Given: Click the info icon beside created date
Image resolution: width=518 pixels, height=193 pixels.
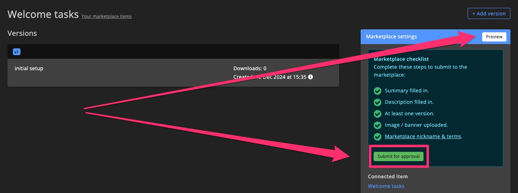Looking at the screenshot, I should (x=311, y=77).
